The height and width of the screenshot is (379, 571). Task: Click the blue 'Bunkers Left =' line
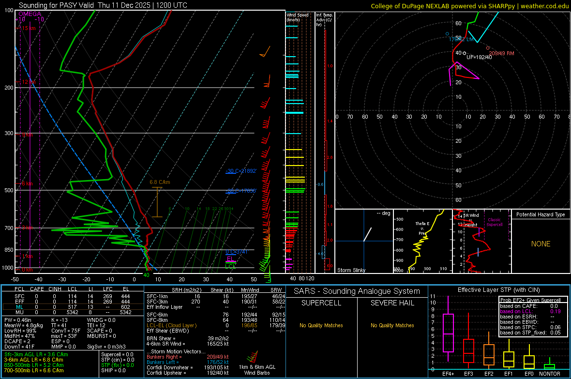pos(188,362)
